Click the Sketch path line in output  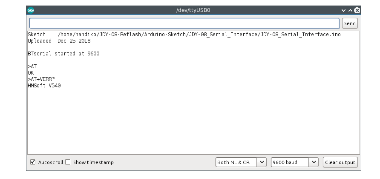(x=184, y=35)
